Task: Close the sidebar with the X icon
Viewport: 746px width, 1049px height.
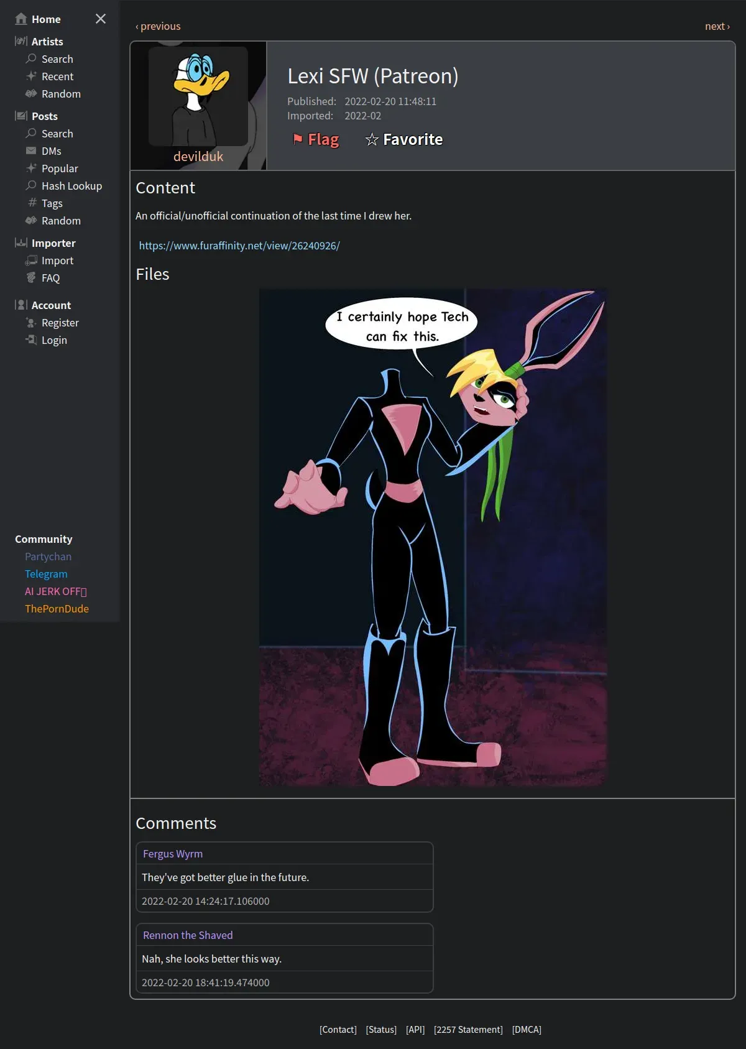Action: [101, 19]
